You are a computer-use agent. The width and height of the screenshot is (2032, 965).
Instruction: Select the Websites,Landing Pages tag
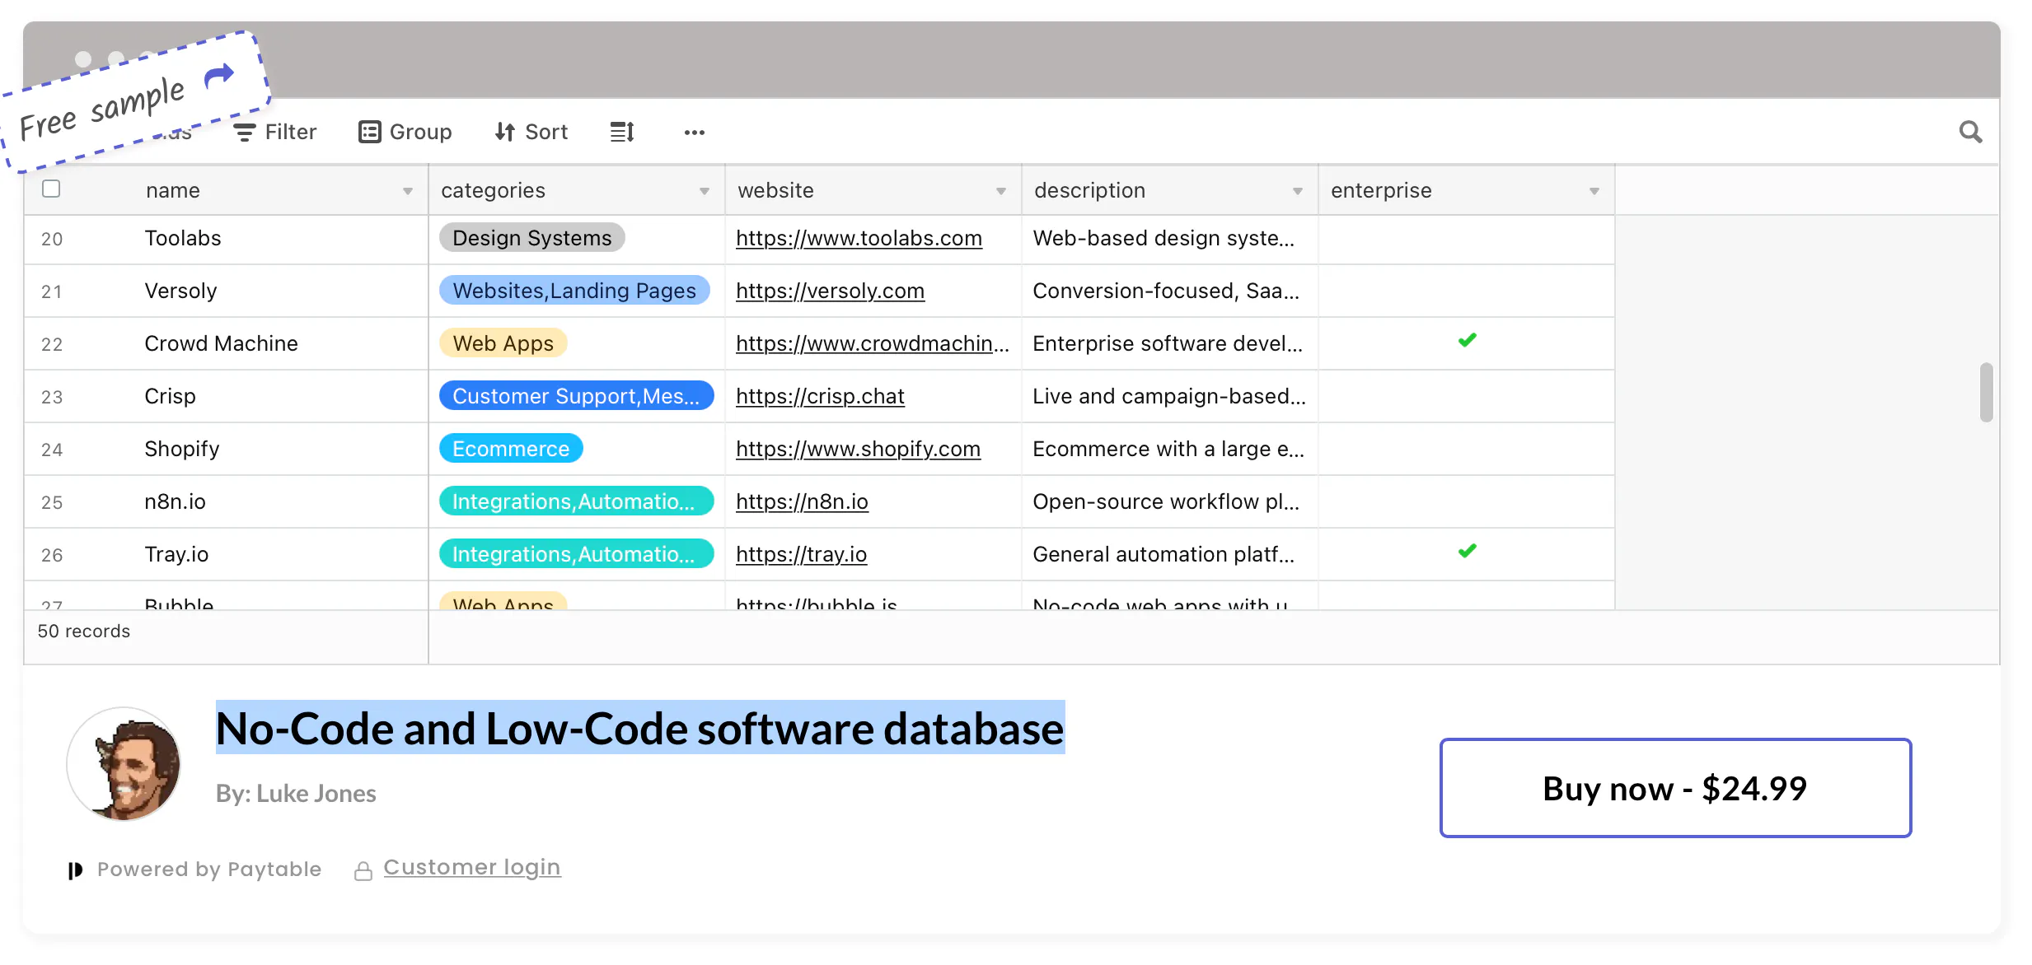pyautogui.click(x=574, y=291)
